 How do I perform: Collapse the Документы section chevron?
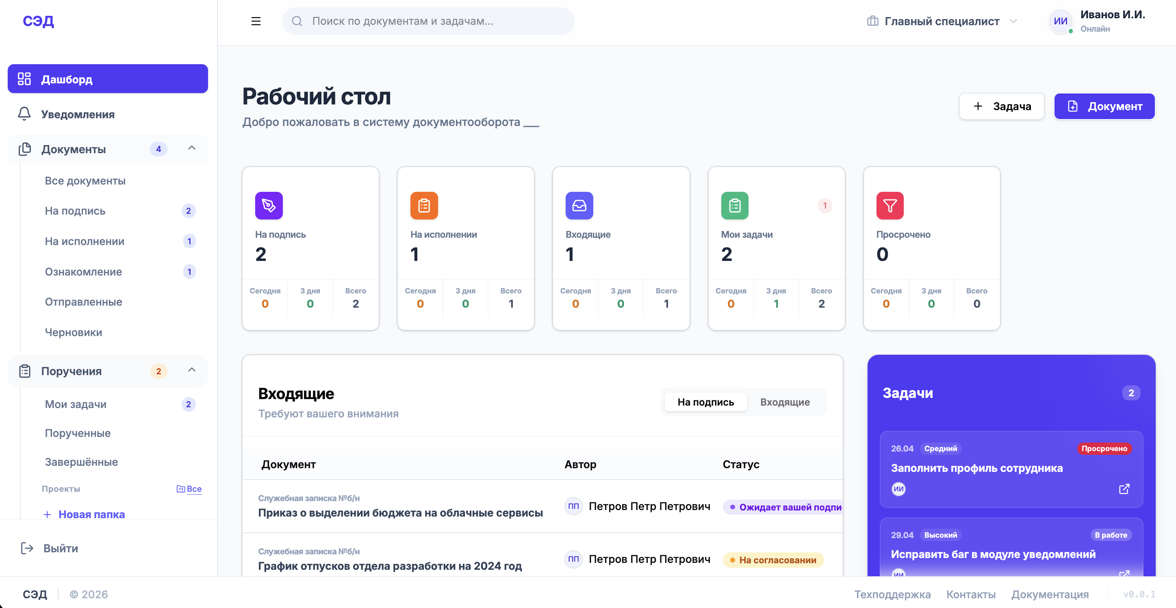192,148
